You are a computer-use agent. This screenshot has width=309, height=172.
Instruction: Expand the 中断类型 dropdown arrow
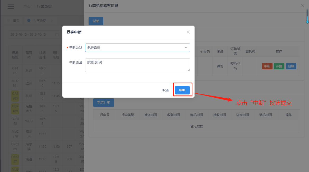186,48
